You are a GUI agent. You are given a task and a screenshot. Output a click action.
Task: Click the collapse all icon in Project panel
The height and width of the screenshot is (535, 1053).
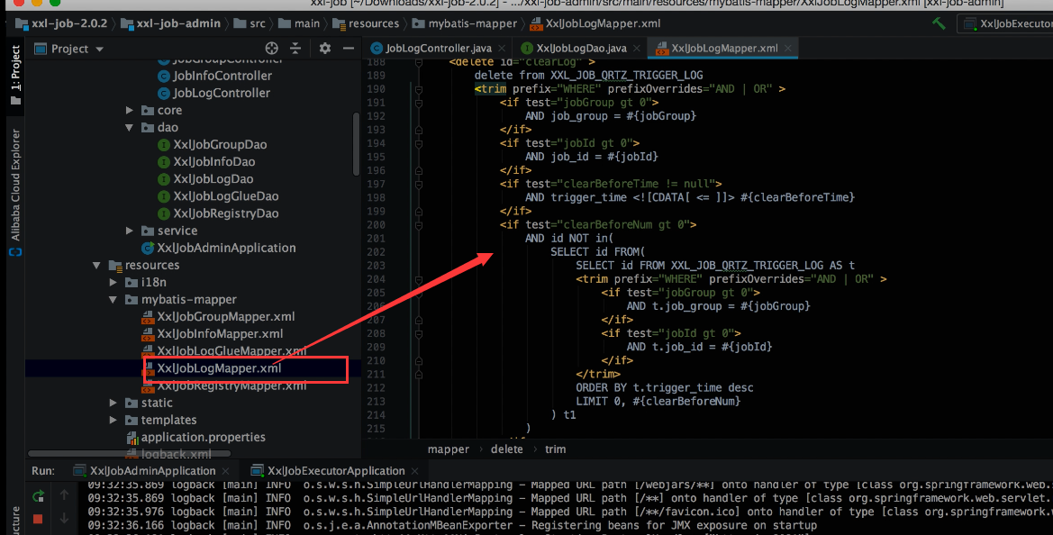click(x=295, y=49)
